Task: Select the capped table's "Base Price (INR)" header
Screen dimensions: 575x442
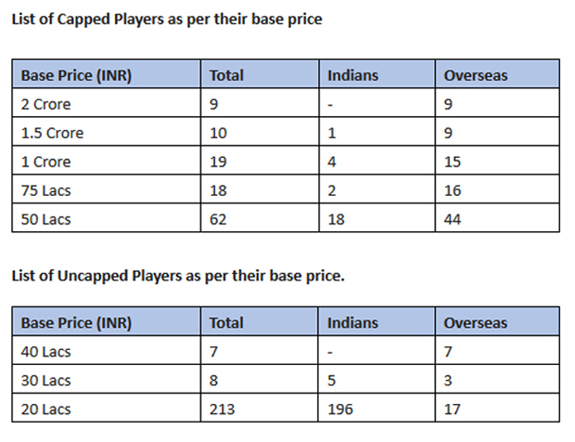Action: pyautogui.click(x=76, y=75)
